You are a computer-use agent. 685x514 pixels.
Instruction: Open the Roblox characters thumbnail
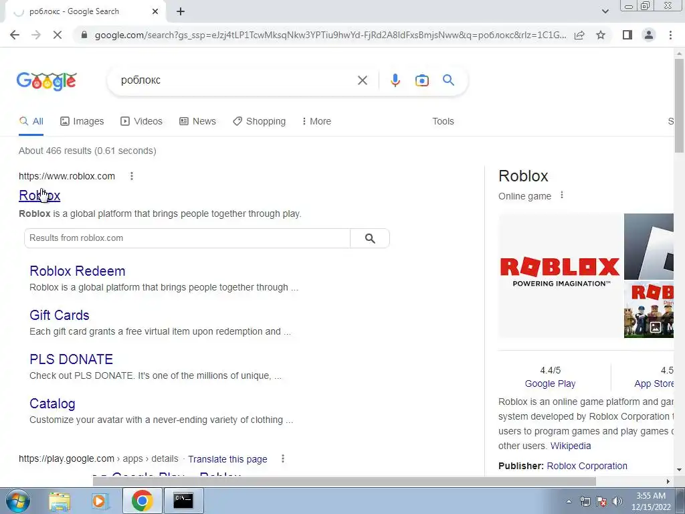click(x=649, y=309)
